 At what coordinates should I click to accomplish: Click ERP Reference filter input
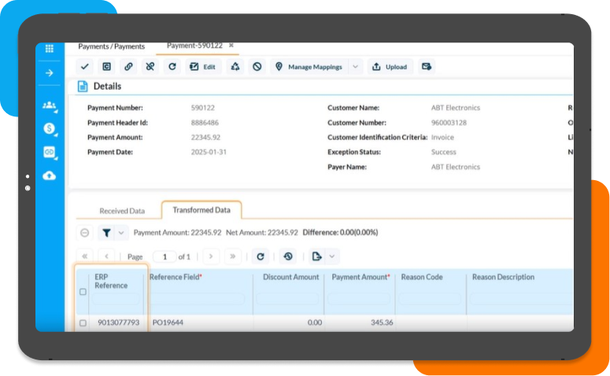click(x=116, y=299)
